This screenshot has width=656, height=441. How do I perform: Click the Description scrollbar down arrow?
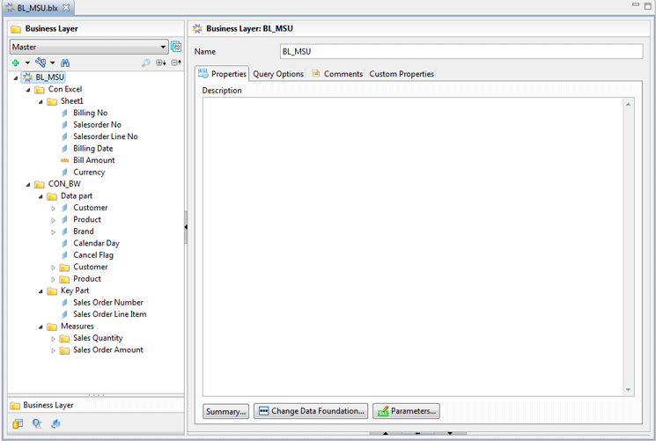pos(628,390)
